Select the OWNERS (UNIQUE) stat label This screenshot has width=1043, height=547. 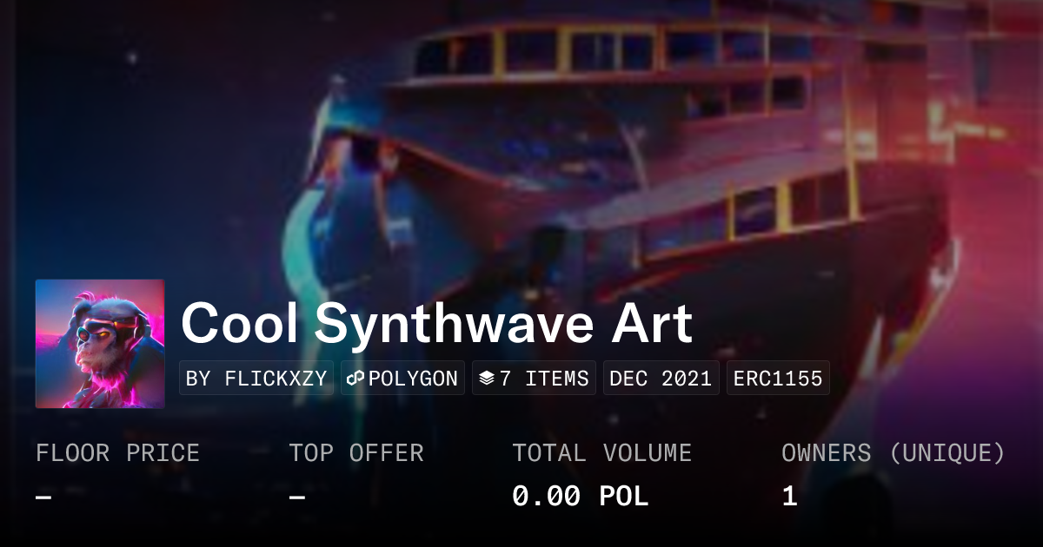894,453
